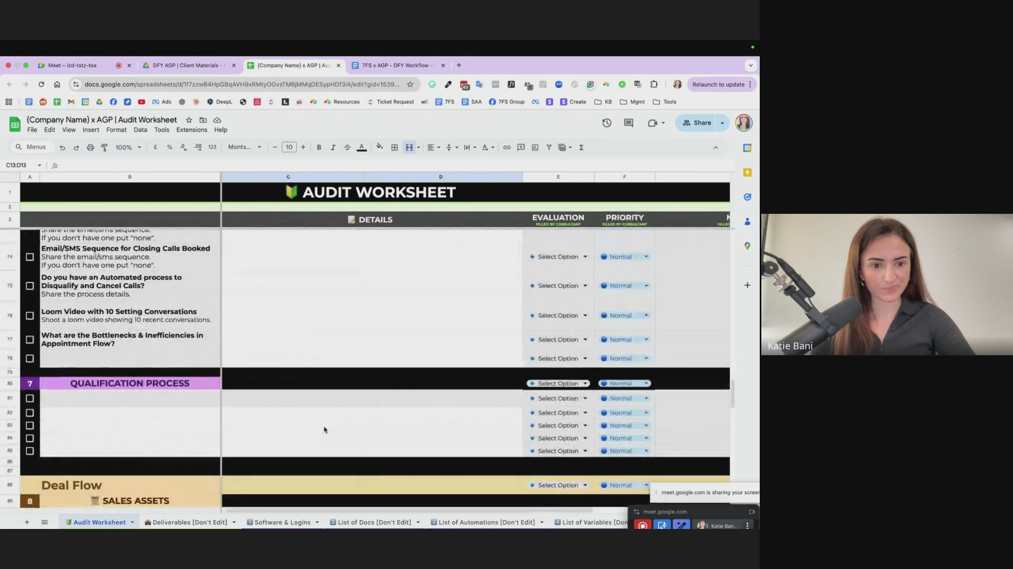Click the Italic formatting icon
The height and width of the screenshot is (569, 1013).
click(x=333, y=148)
